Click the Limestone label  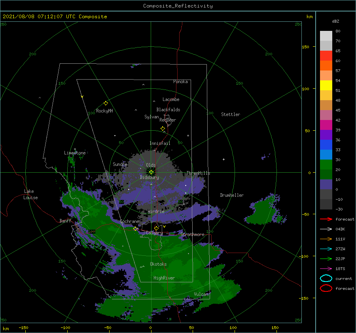click(x=75, y=153)
